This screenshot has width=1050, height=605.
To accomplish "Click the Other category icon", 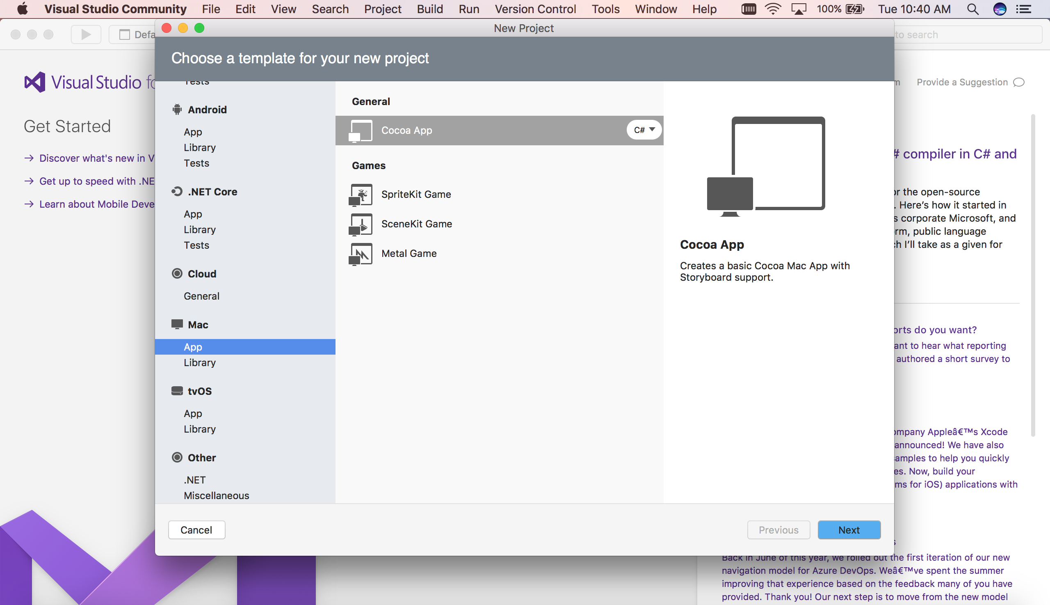I will pyautogui.click(x=177, y=457).
